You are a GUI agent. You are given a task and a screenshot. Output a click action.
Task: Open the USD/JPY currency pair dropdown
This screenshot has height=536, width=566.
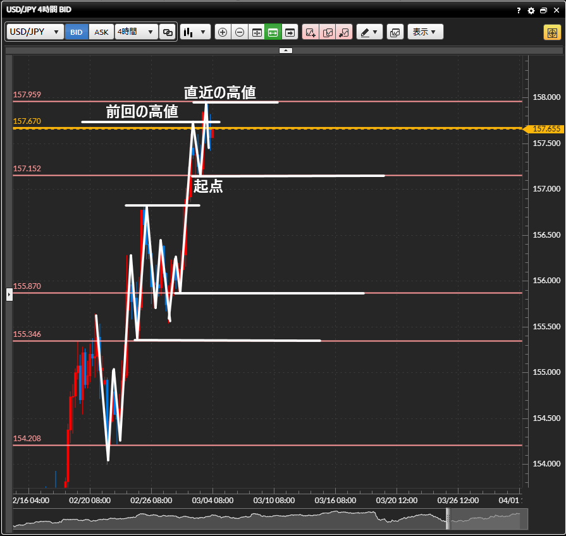(x=35, y=32)
